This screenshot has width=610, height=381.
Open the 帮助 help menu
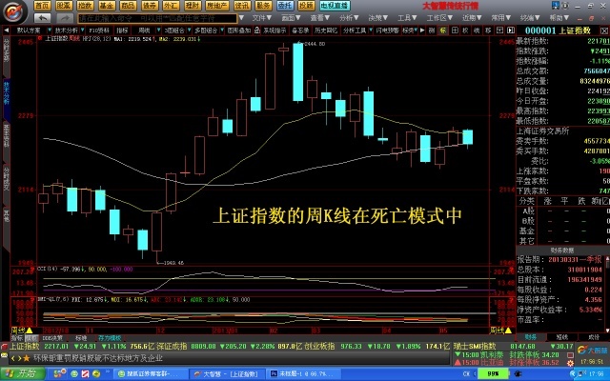point(559,18)
